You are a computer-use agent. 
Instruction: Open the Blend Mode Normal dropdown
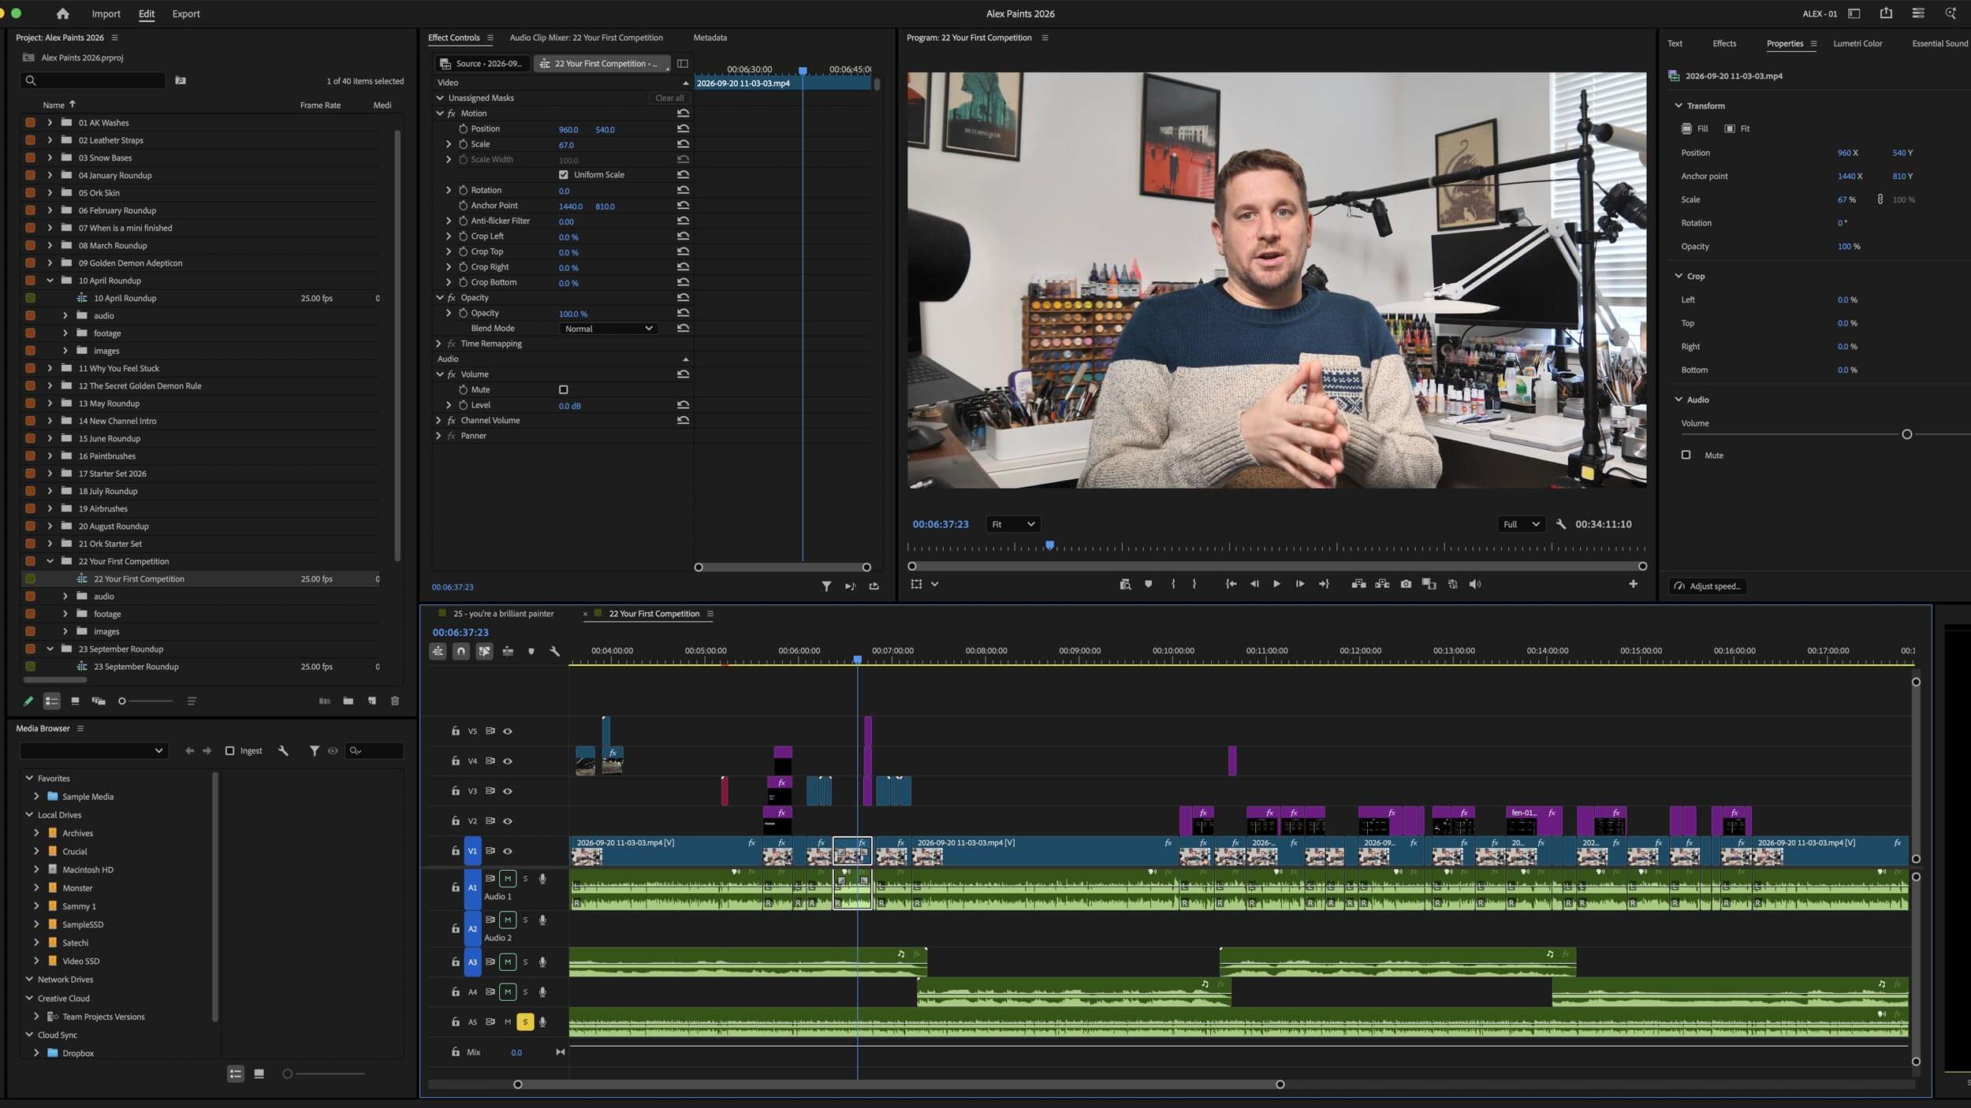click(x=608, y=329)
